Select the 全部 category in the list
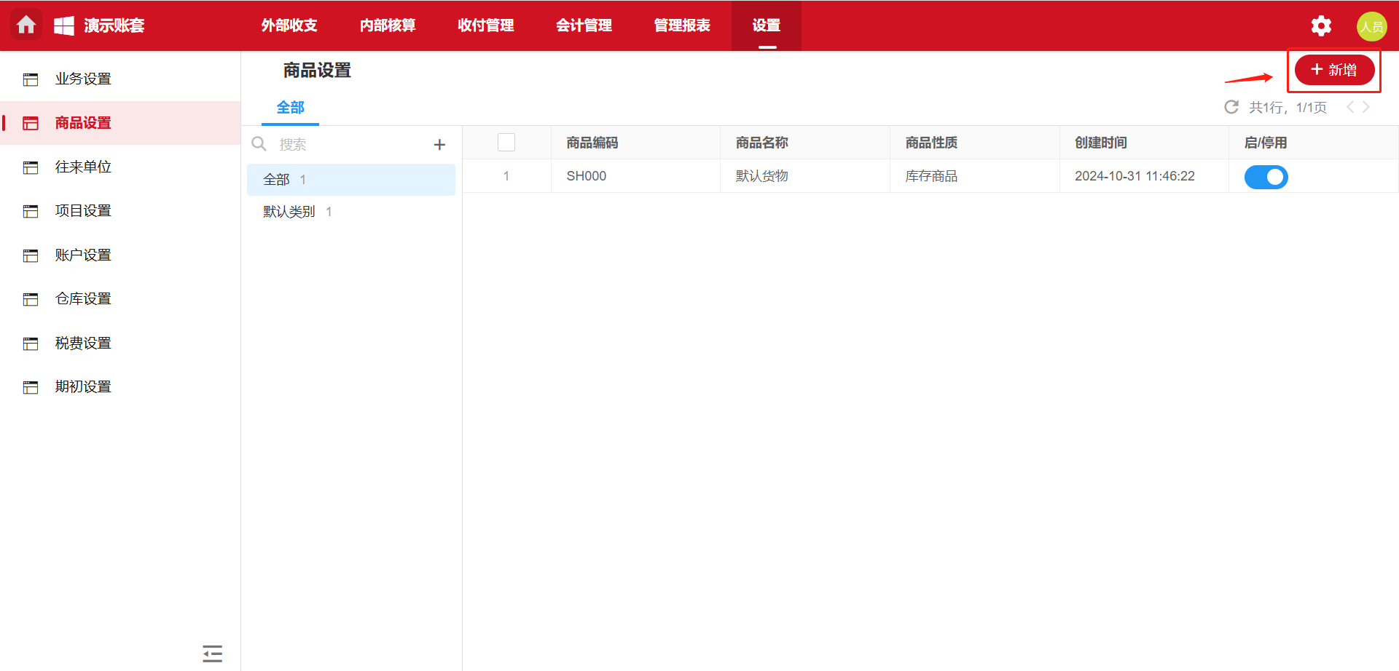 (277, 180)
